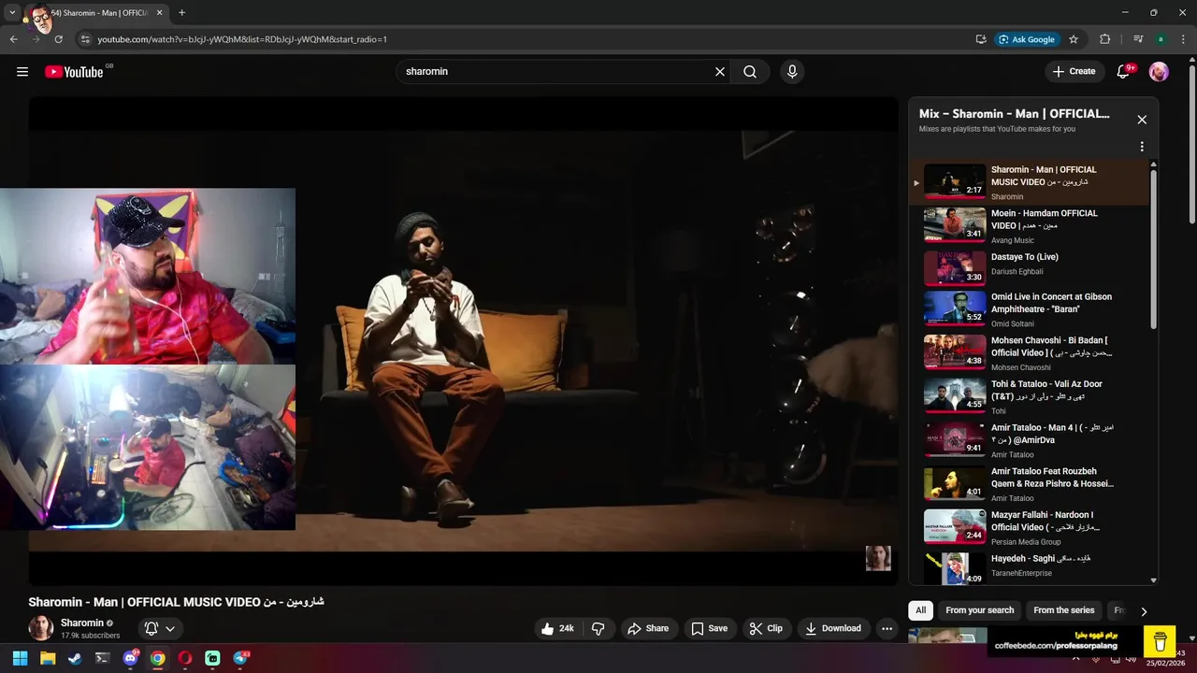Image resolution: width=1197 pixels, height=673 pixels.
Task: Play Omid Live in Concert 'Baran'
Action: point(1029,309)
